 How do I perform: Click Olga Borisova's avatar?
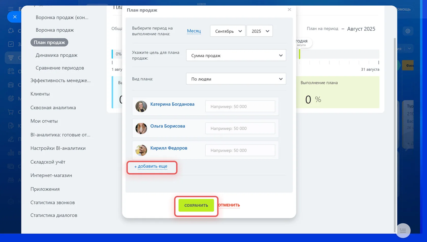[x=141, y=128]
